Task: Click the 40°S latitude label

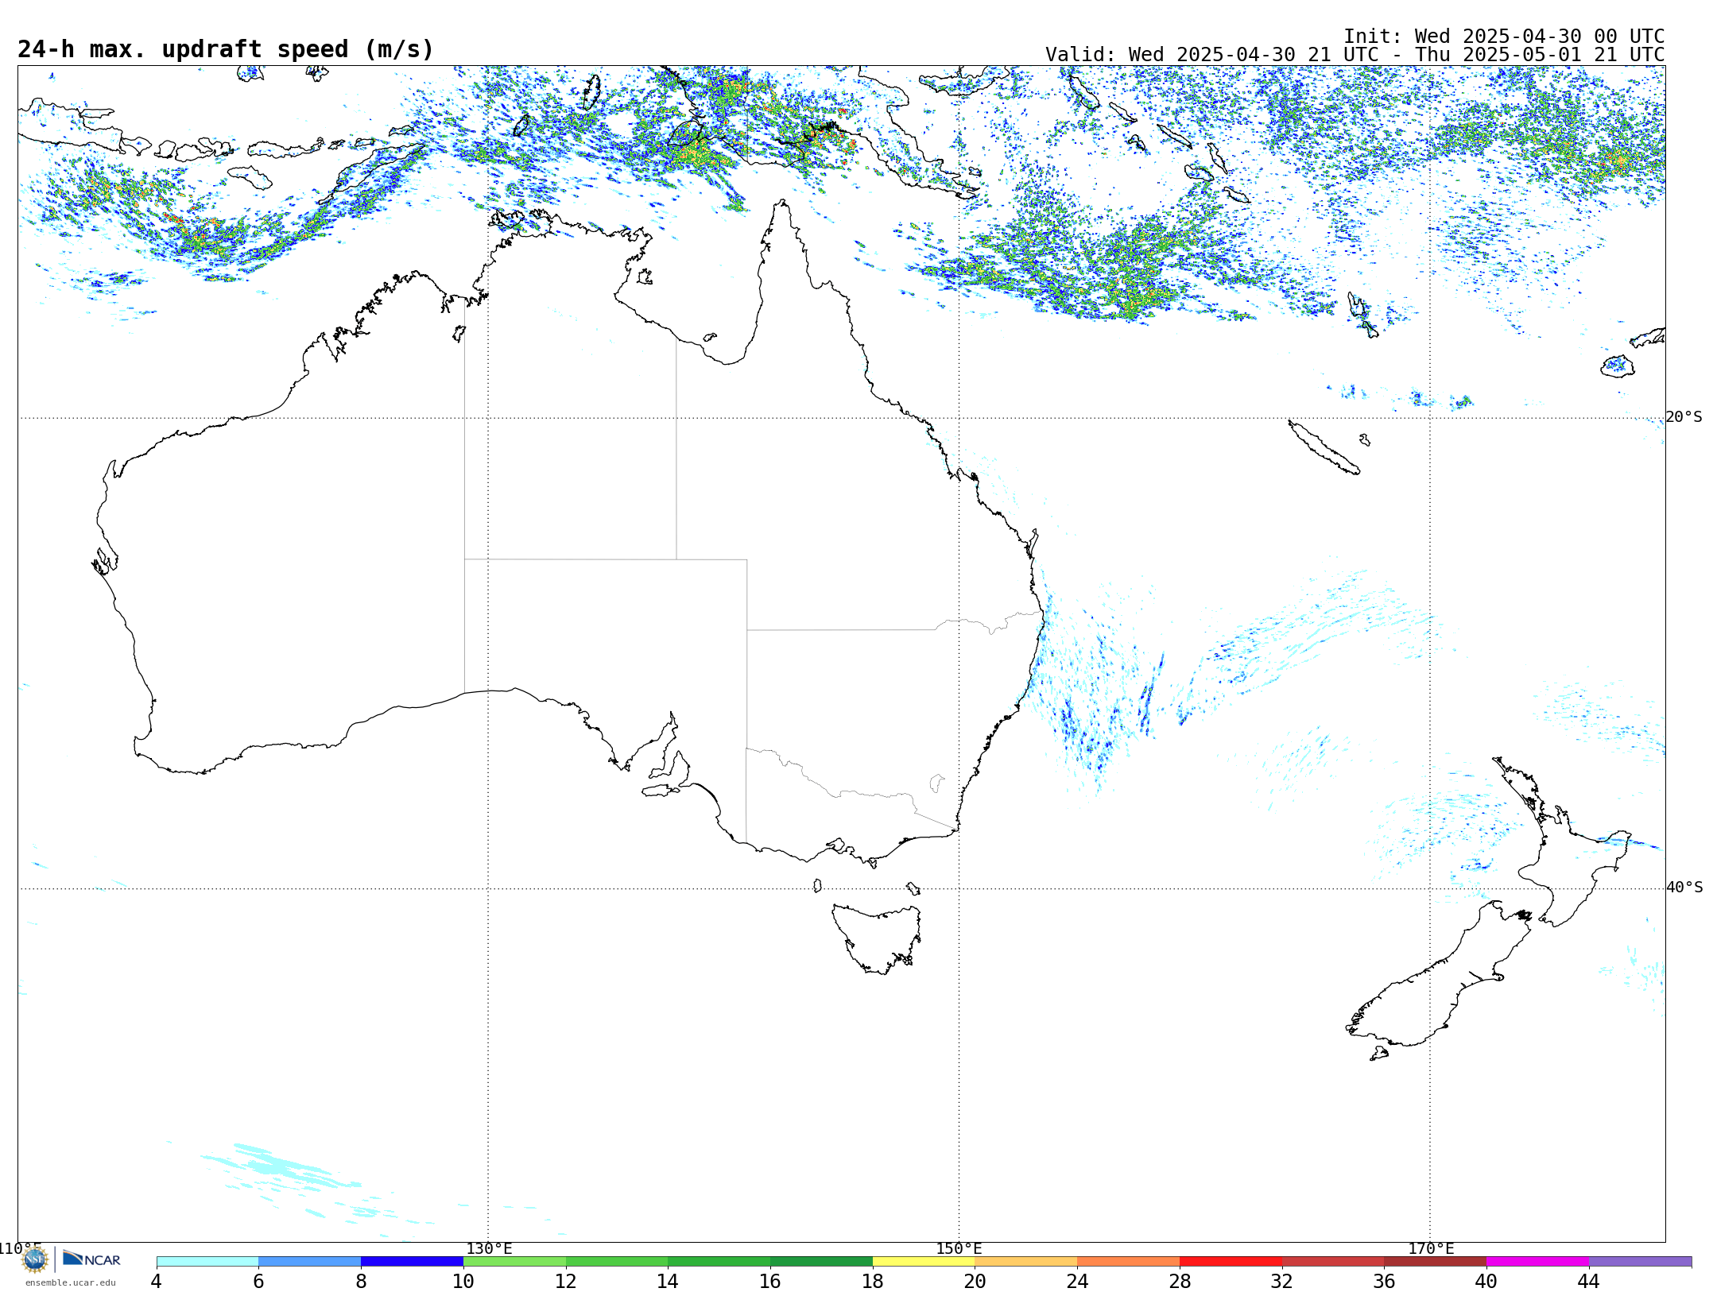Action: 1684,888
